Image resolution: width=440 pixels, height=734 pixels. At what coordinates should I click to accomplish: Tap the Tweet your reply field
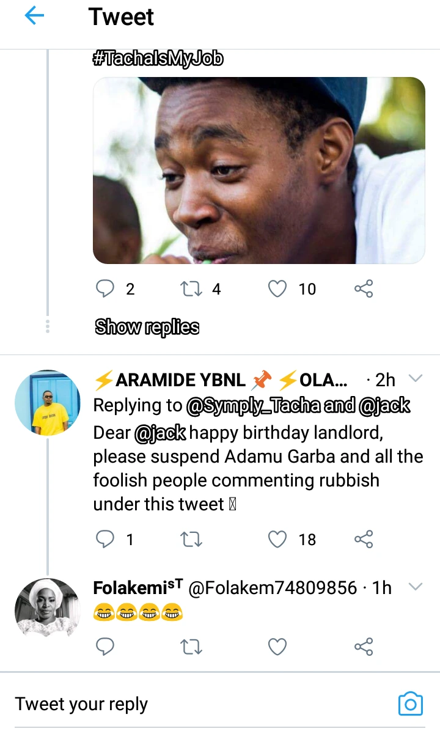pyautogui.click(x=183, y=704)
